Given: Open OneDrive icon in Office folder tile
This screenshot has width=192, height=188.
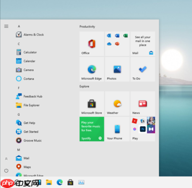Looking at the screenshot, I should click(x=109, y=44).
